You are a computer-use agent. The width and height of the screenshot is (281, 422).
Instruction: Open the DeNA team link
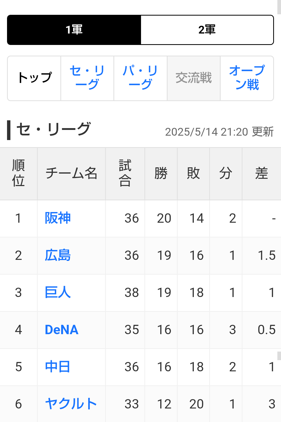point(62,329)
